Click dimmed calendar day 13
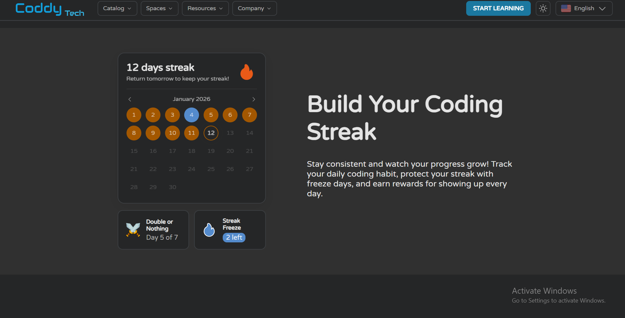The height and width of the screenshot is (318, 625). (x=230, y=133)
